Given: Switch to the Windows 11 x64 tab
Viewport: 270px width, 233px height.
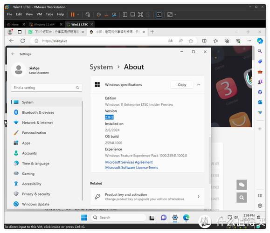Looking at the screenshot, I should 44,24.
